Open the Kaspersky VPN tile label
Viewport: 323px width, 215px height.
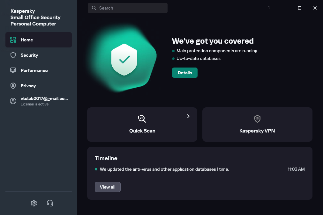(257, 131)
